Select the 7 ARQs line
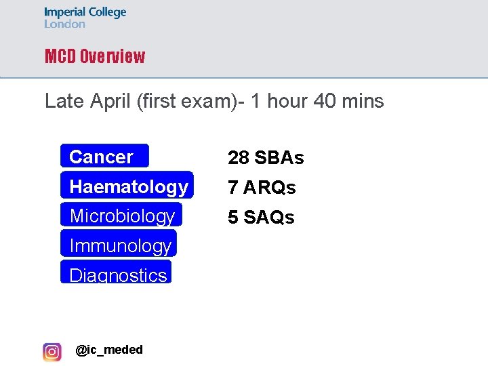 point(262,187)
